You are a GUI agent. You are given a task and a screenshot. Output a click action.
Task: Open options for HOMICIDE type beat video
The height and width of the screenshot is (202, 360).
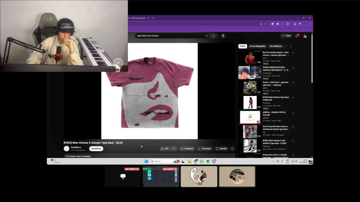(293, 98)
